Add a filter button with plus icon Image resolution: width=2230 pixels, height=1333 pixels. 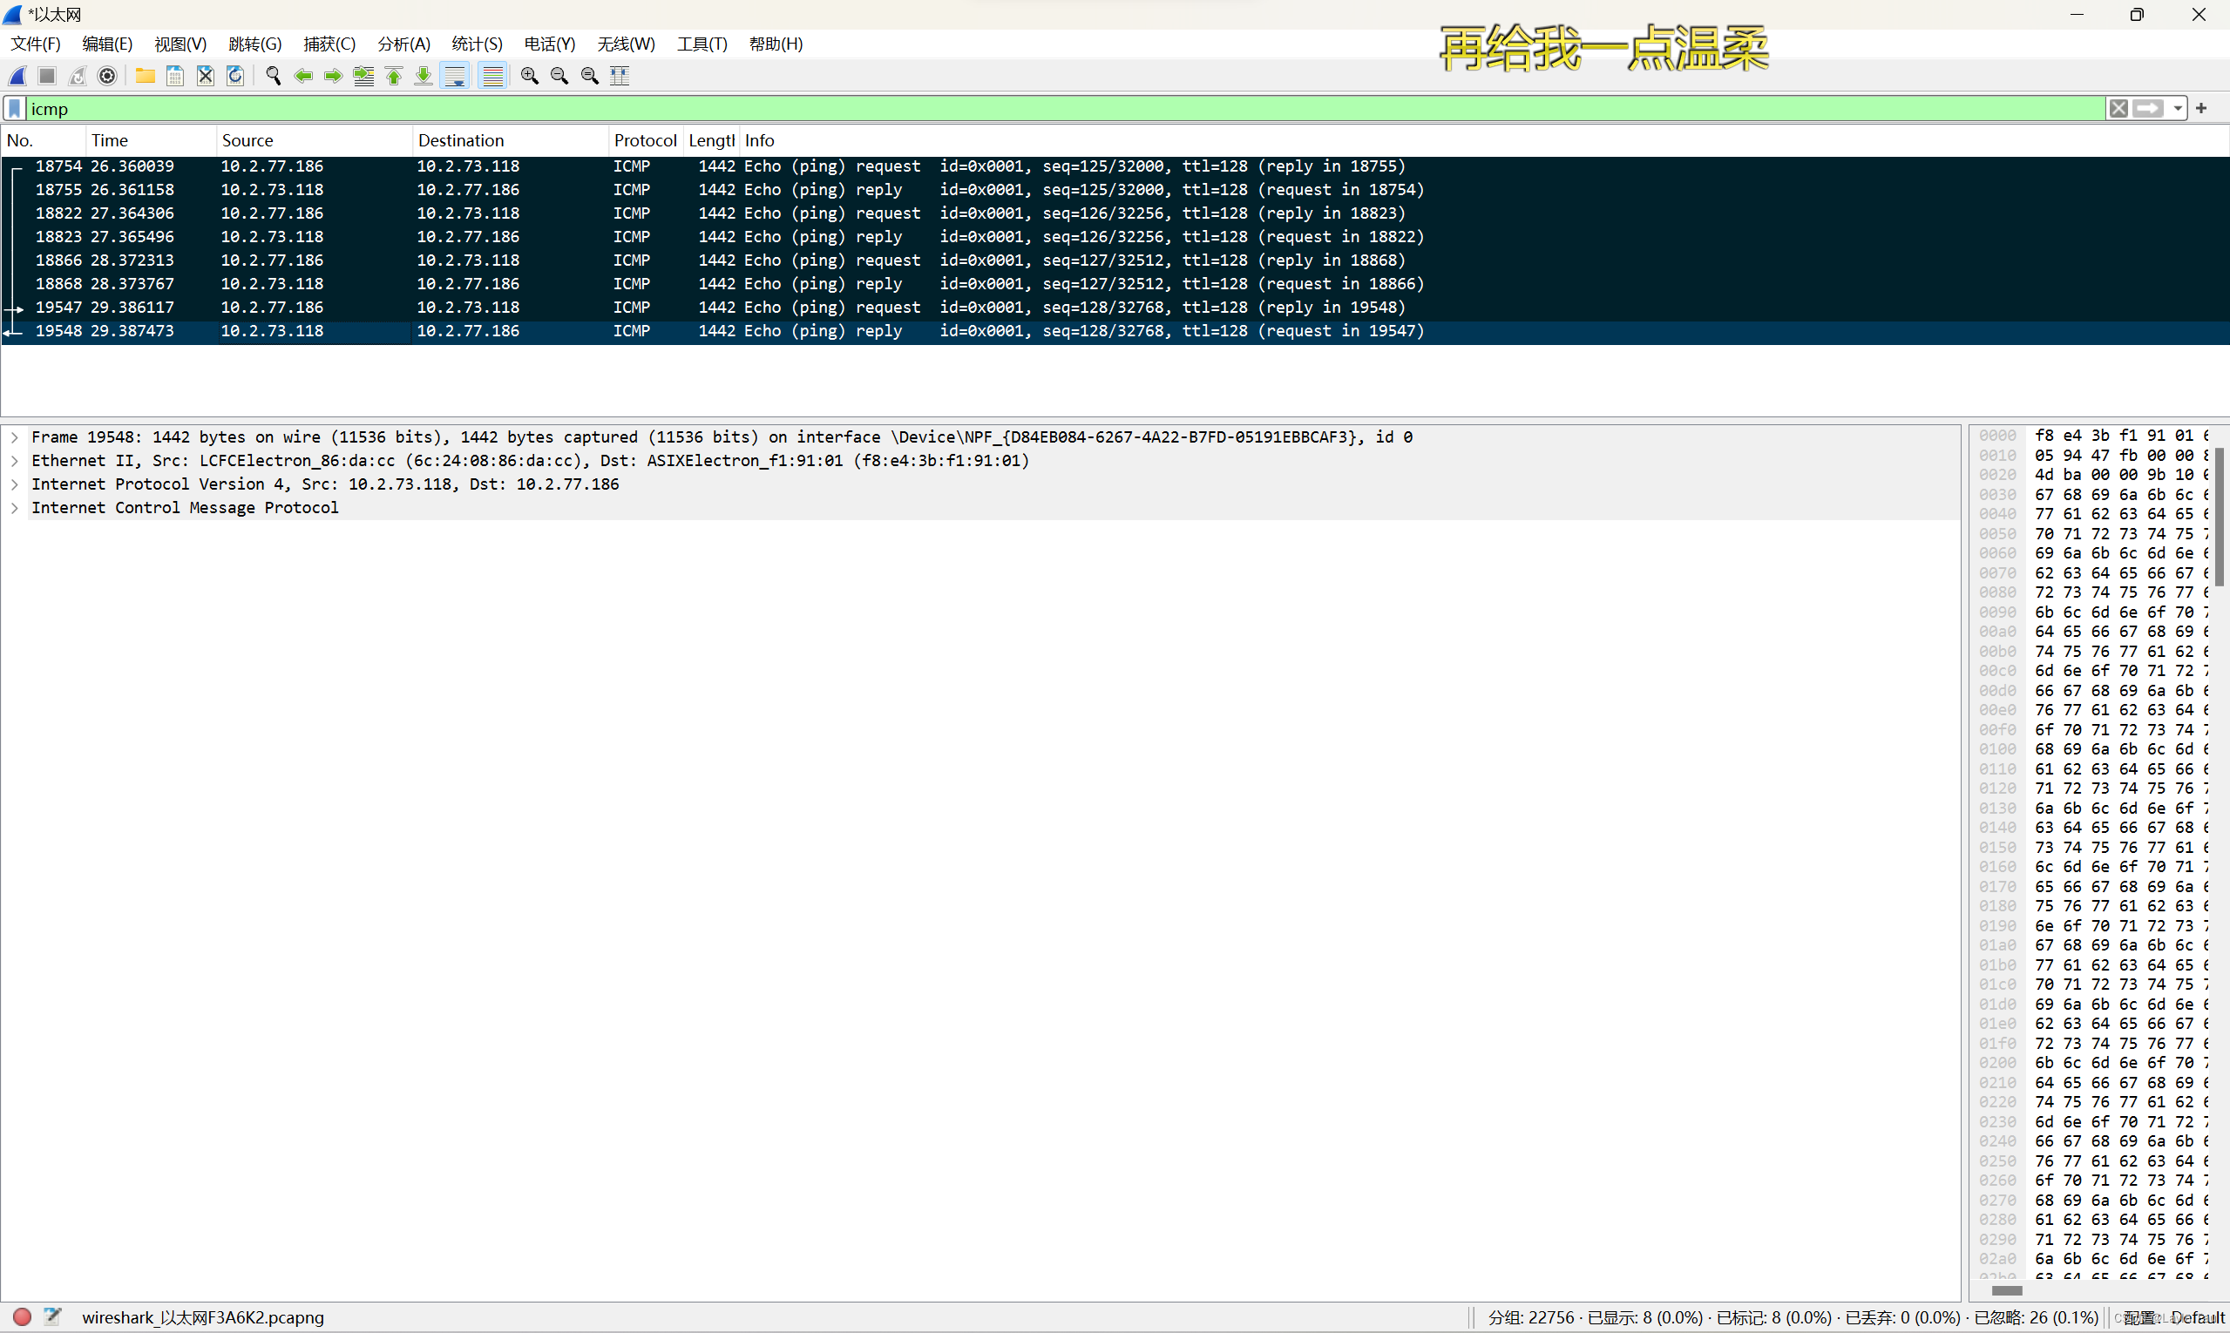coord(2201,109)
